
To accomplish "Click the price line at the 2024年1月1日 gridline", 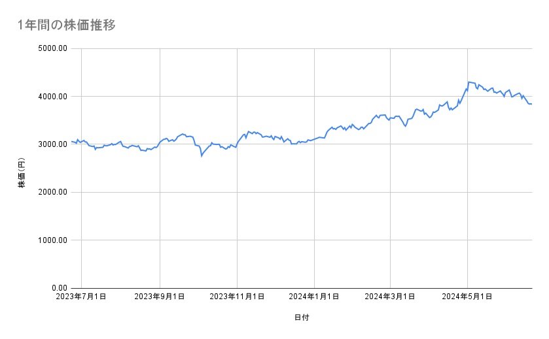I will point(314,139).
